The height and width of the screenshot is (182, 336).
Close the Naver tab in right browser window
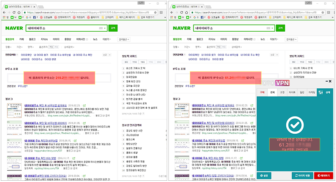click(x=202, y=7)
